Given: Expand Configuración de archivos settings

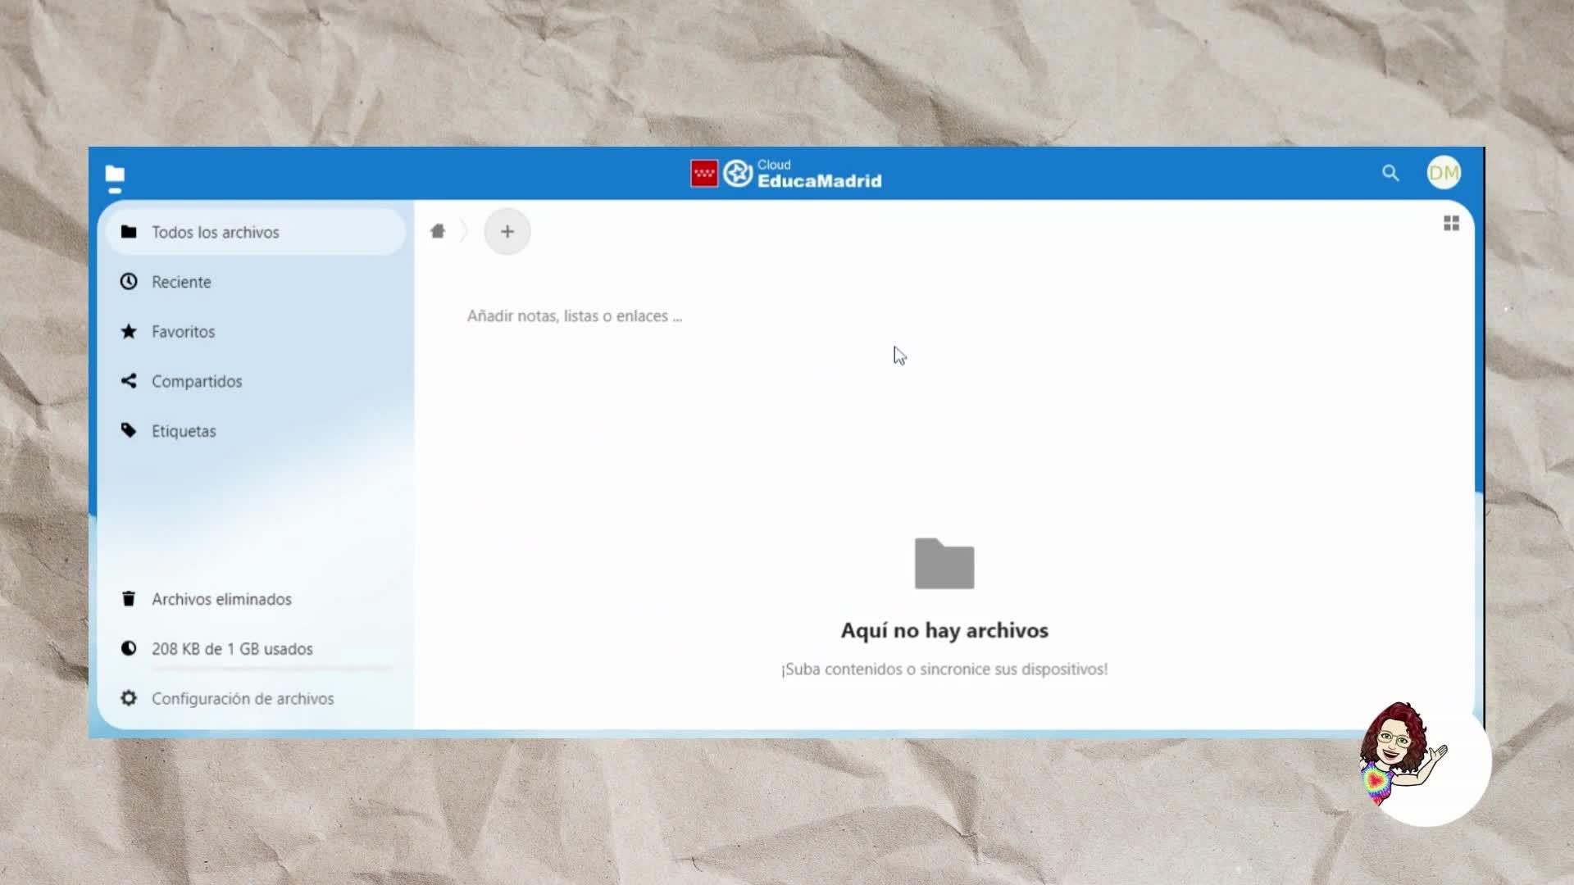Looking at the screenshot, I should coord(243,698).
